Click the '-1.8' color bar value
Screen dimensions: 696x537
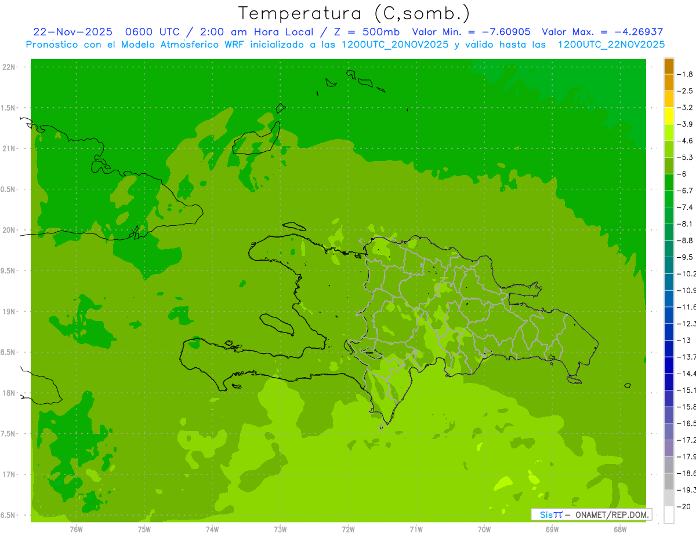[x=686, y=74]
